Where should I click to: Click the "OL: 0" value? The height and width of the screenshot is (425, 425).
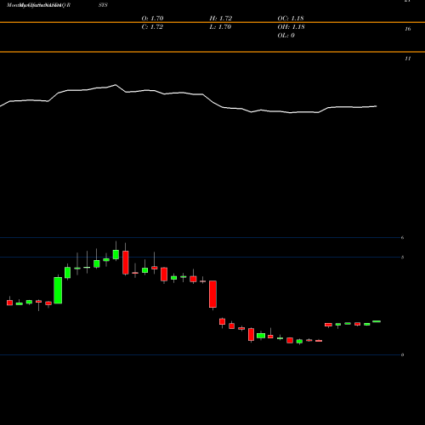pyautogui.click(x=286, y=36)
